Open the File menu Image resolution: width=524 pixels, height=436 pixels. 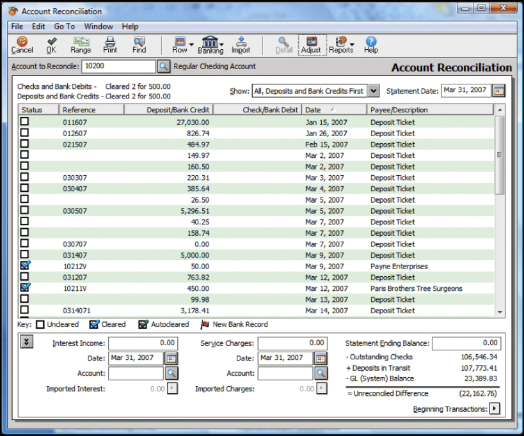point(17,26)
